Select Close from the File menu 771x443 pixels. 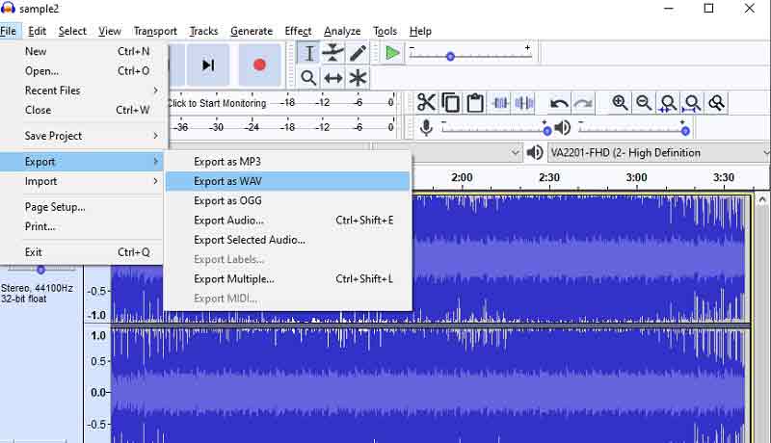pyautogui.click(x=82, y=110)
